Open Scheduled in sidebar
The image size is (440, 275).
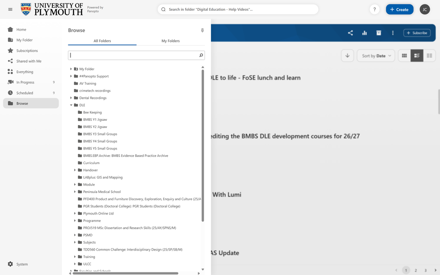(x=31, y=93)
